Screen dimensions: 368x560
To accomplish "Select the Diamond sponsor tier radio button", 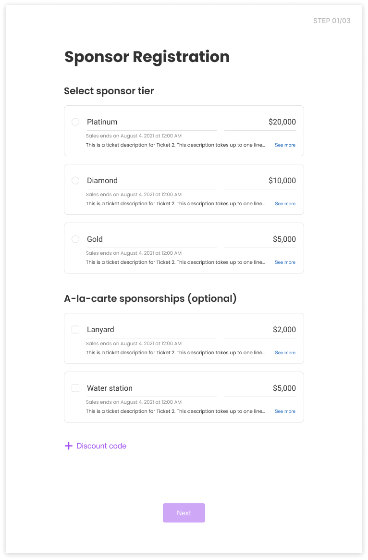I will (75, 180).
